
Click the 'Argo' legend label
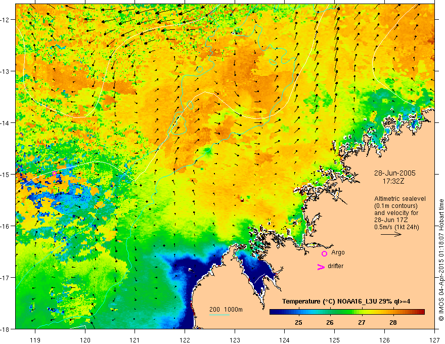click(x=338, y=252)
